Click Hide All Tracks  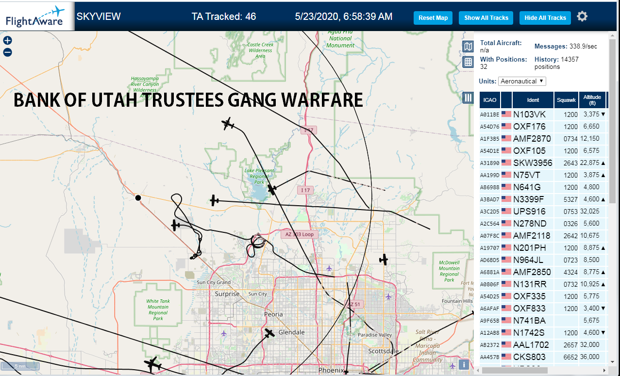(545, 18)
